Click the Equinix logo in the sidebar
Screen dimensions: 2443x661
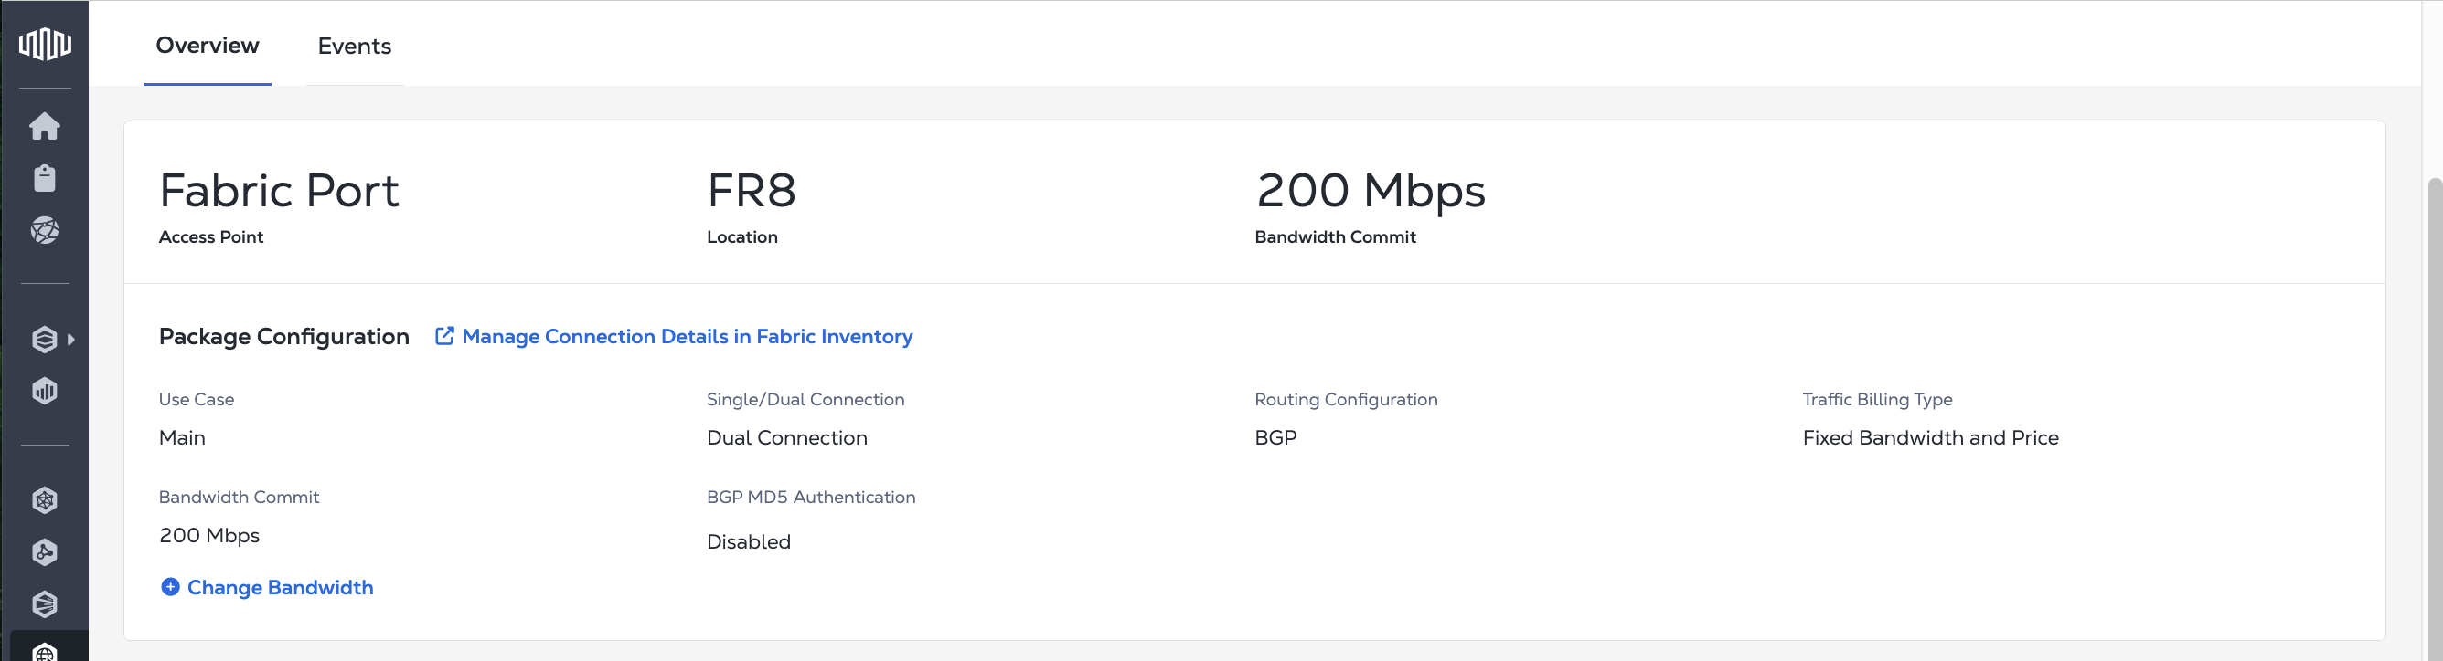click(x=45, y=44)
